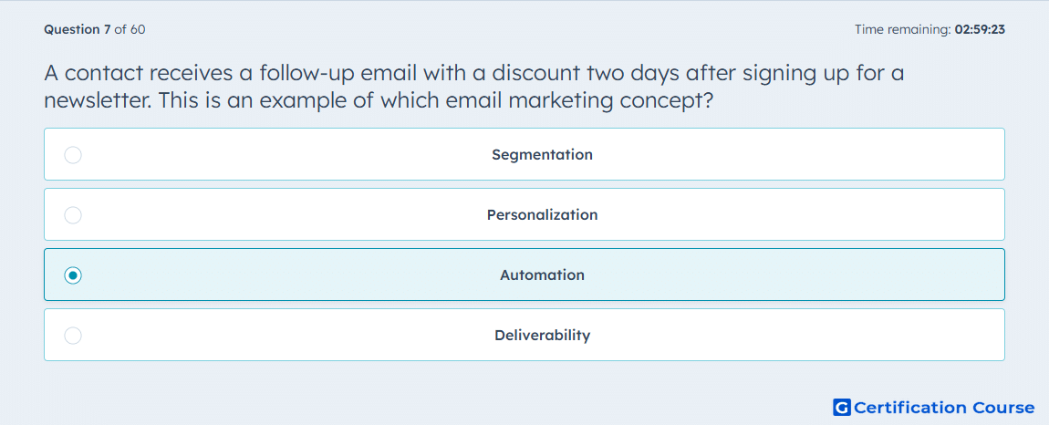The height and width of the screenshot is (425, 1049).
Task: Click right side of Segmentation option card
Action: (x=869, y=155)
